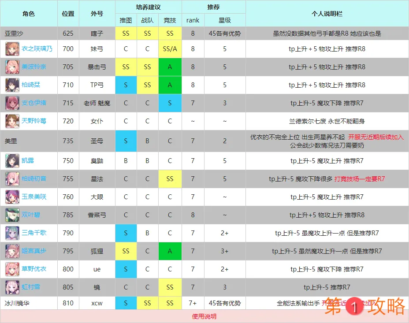This screenshot has width=409, height=323.
Task: Click the 培养建议 header
Action: (x=148, y=7)
